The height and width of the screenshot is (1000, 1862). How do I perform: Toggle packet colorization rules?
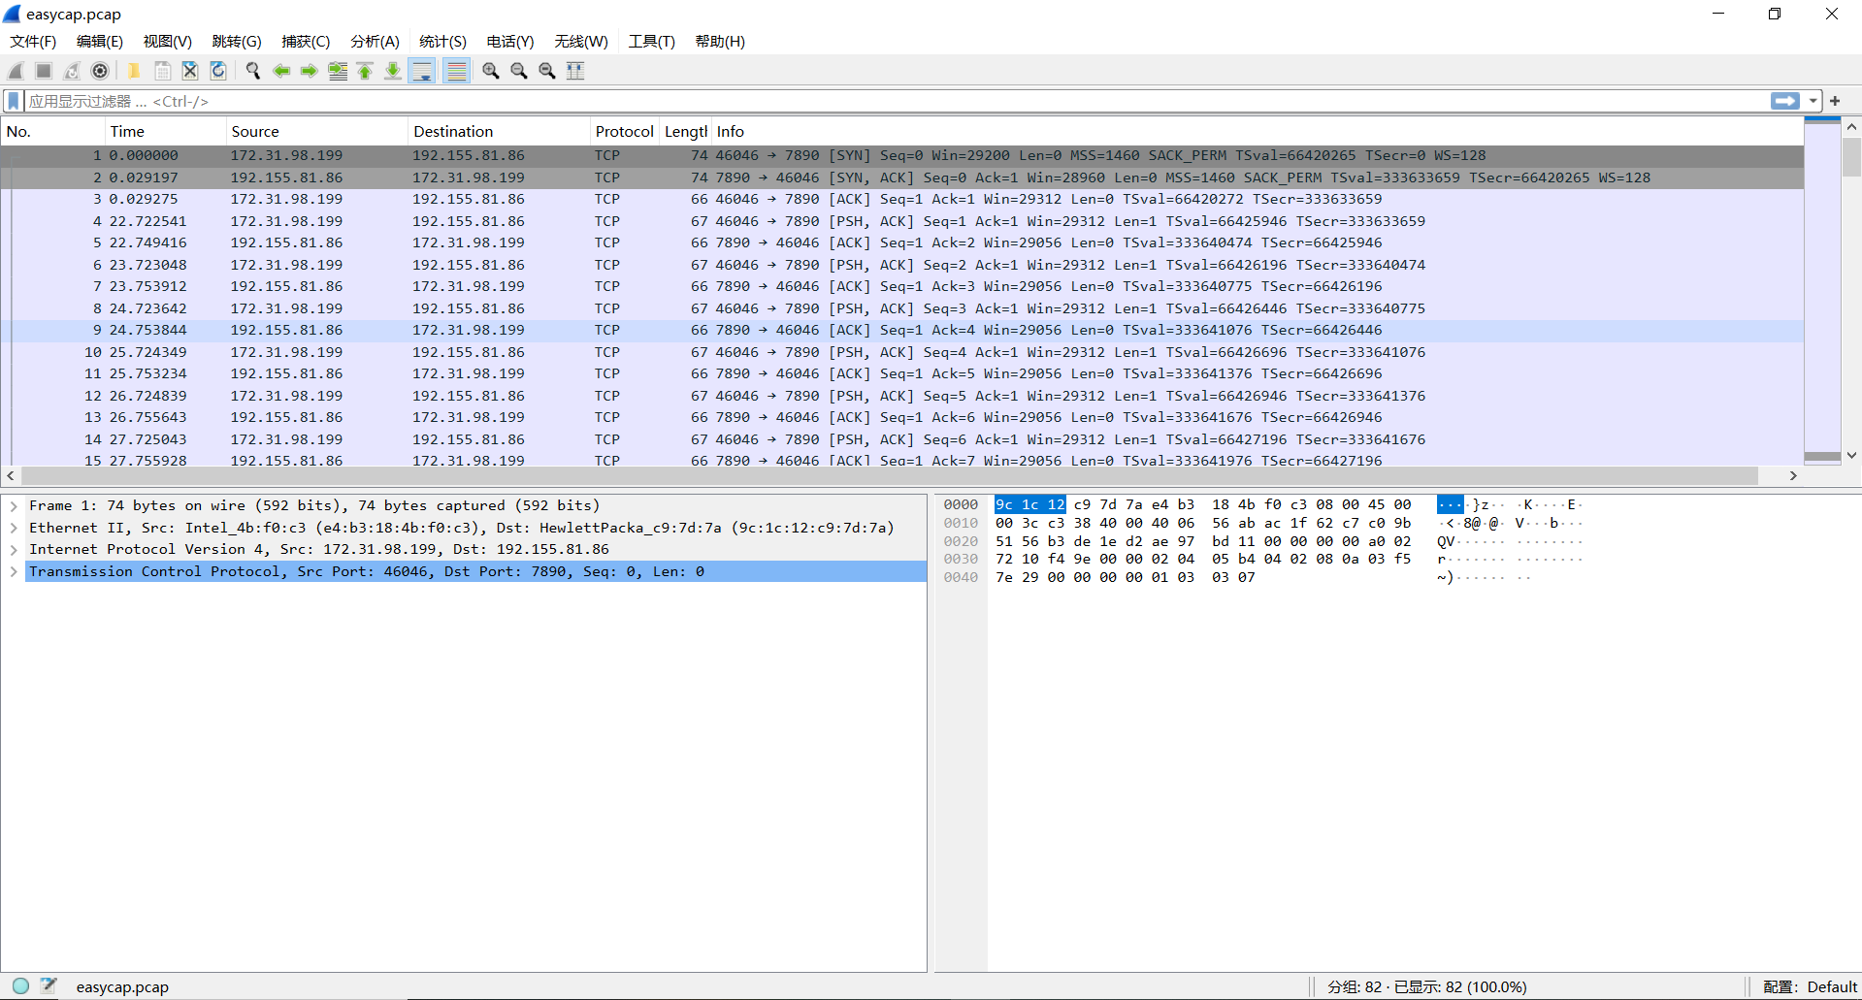tap(456, 71)
